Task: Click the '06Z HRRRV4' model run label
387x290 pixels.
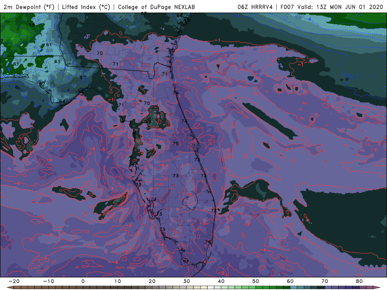Action: pos(255,7)
